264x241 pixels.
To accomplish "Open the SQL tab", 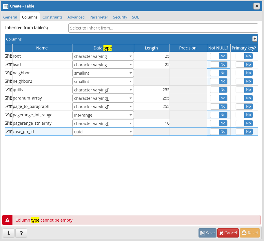I will pos(135,17).
